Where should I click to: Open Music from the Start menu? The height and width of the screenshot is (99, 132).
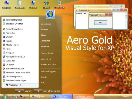43,35
